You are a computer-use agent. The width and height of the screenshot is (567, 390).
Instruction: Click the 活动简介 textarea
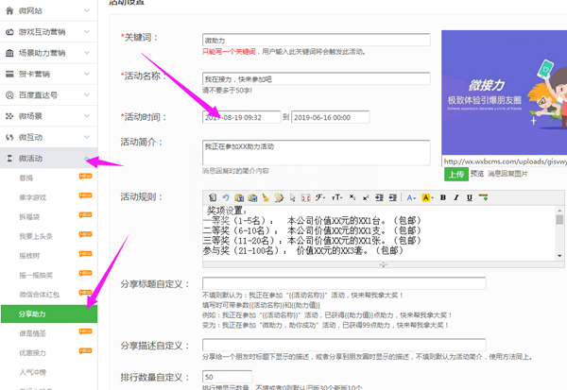[317, 153]
